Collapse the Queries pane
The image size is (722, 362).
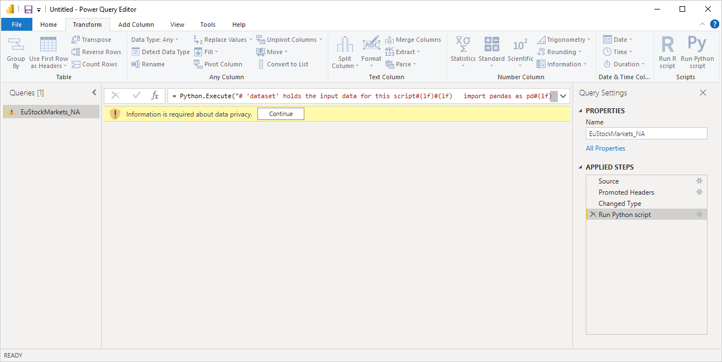(x=94, y=93)
